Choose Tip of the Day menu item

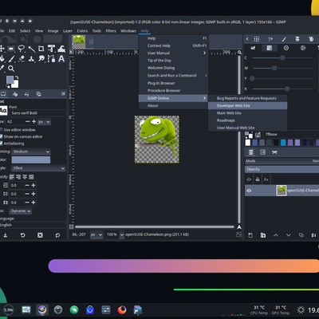173,61
